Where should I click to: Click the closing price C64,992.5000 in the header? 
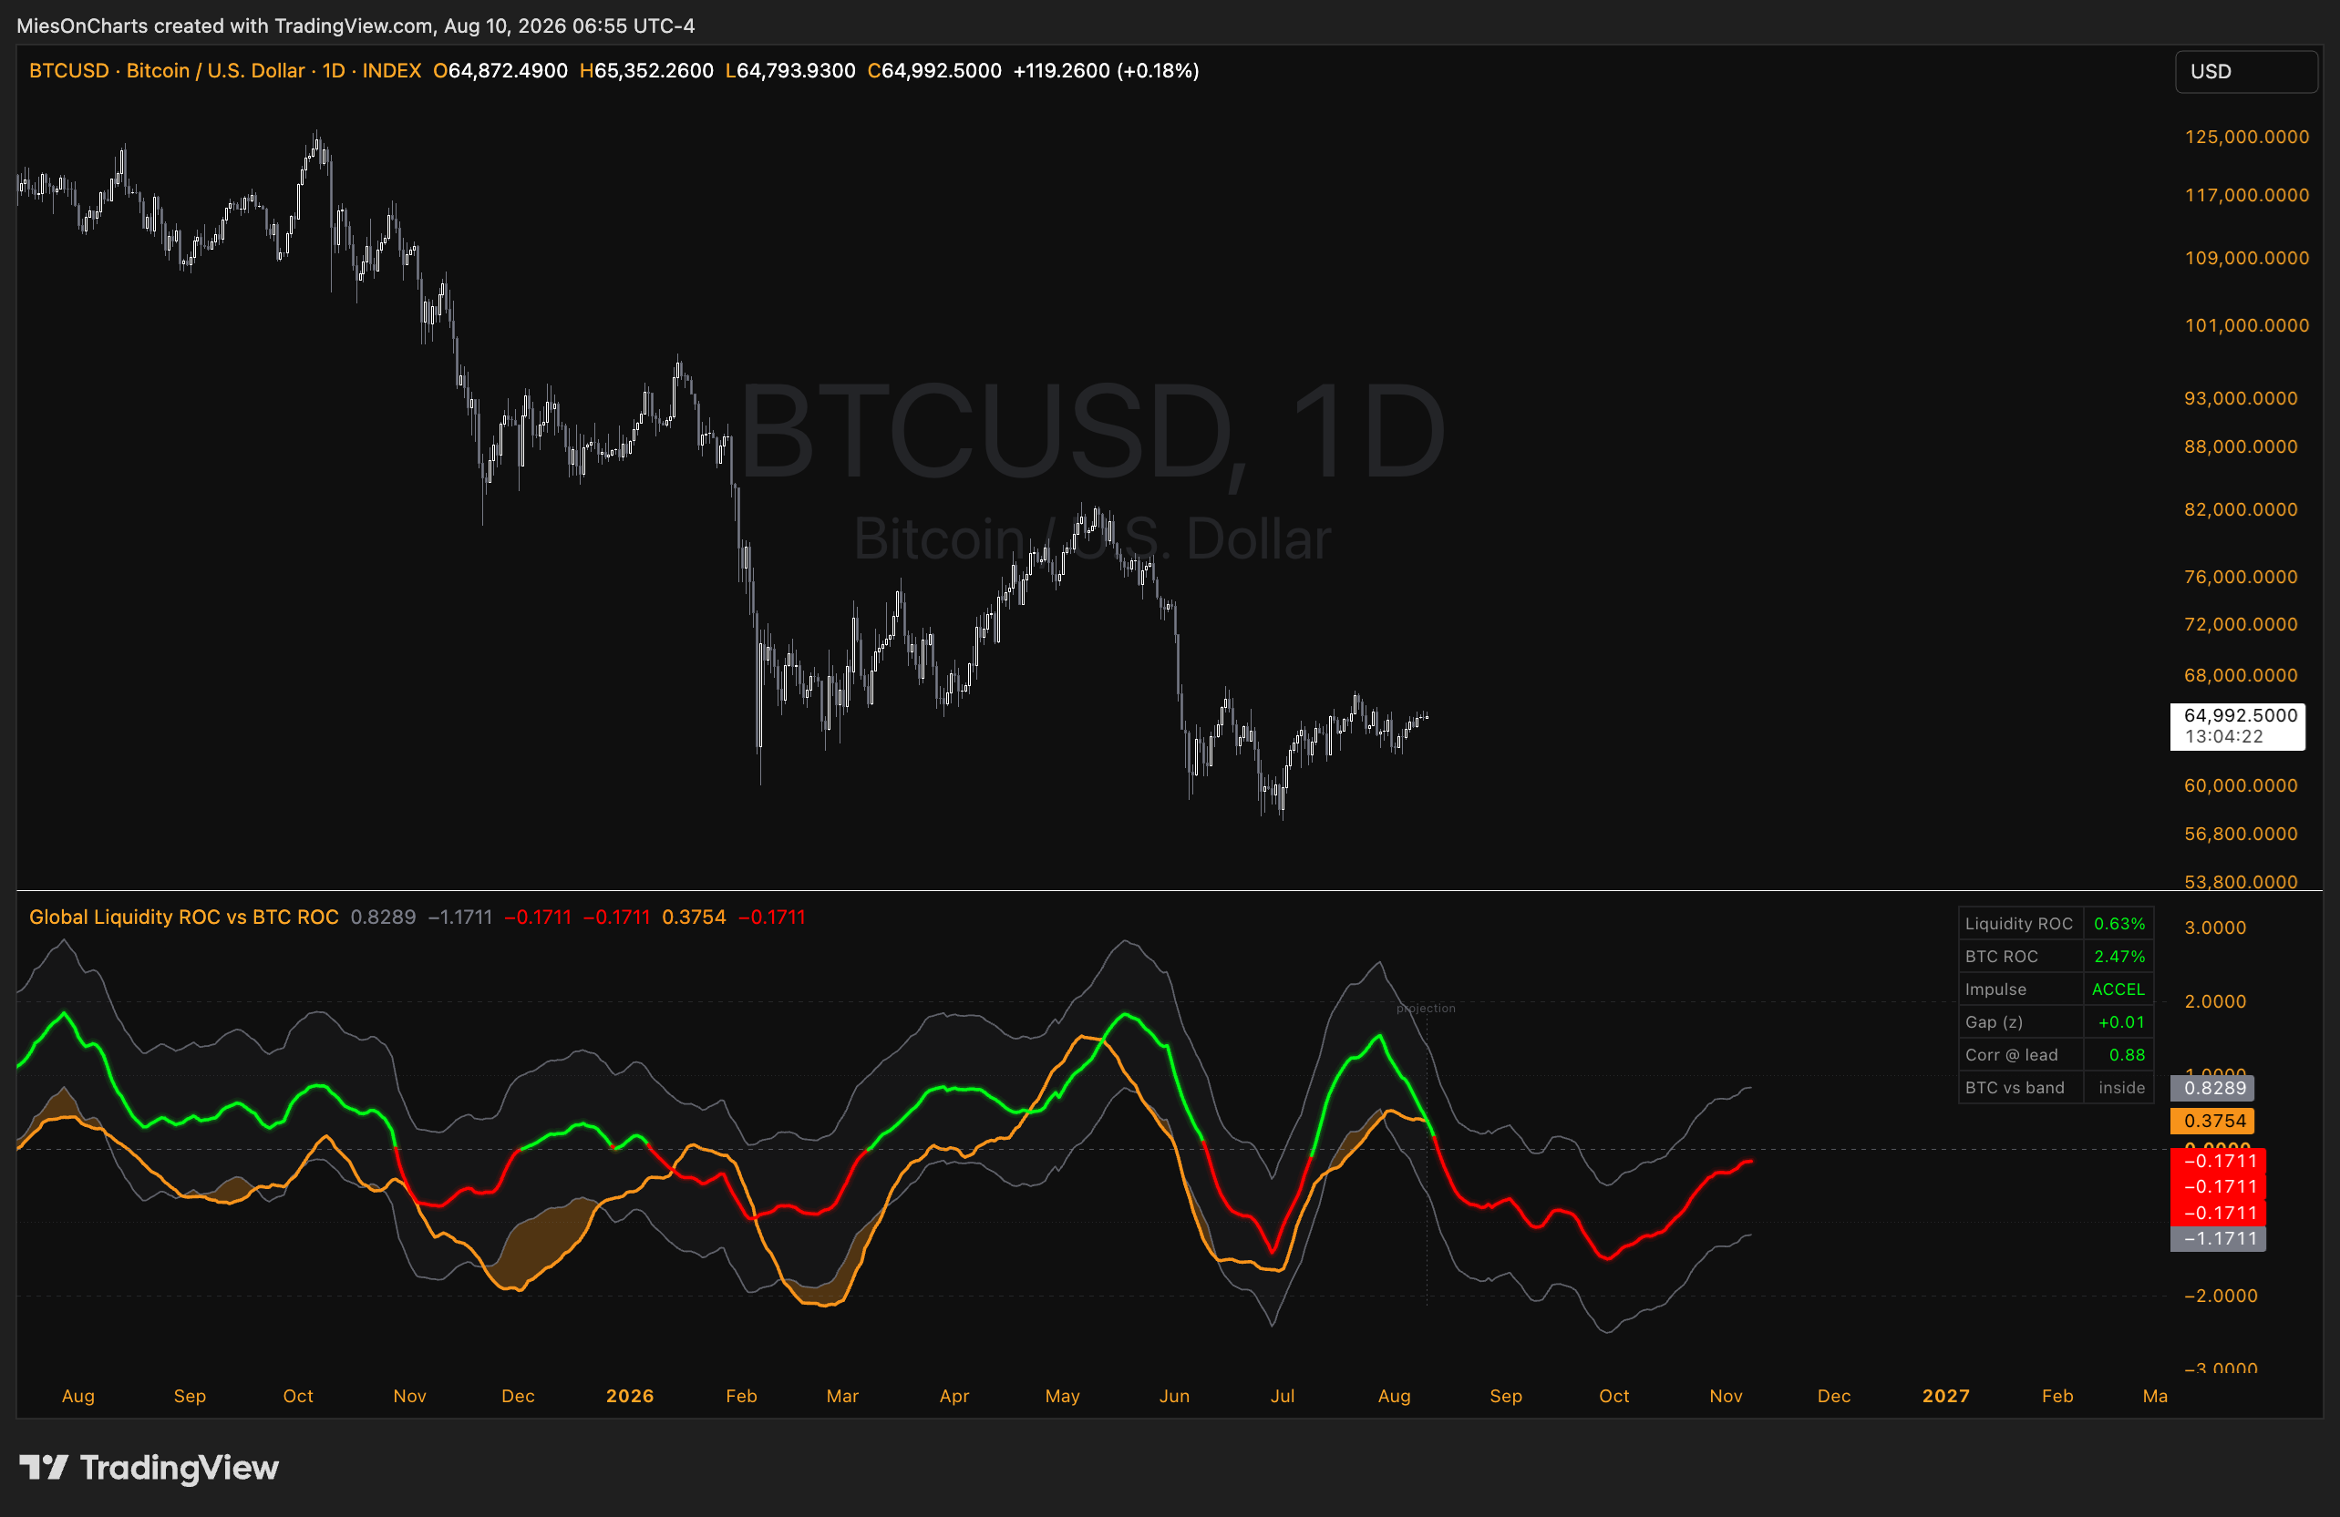click(x=934, y=71)
